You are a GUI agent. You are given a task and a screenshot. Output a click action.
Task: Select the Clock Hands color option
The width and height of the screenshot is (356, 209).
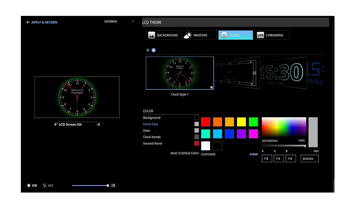click(152, 137)
